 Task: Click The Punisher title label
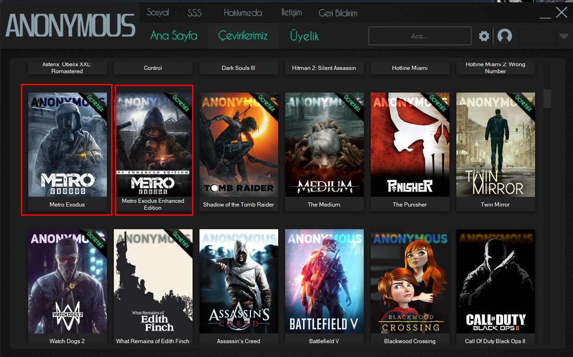coord(410,204)
